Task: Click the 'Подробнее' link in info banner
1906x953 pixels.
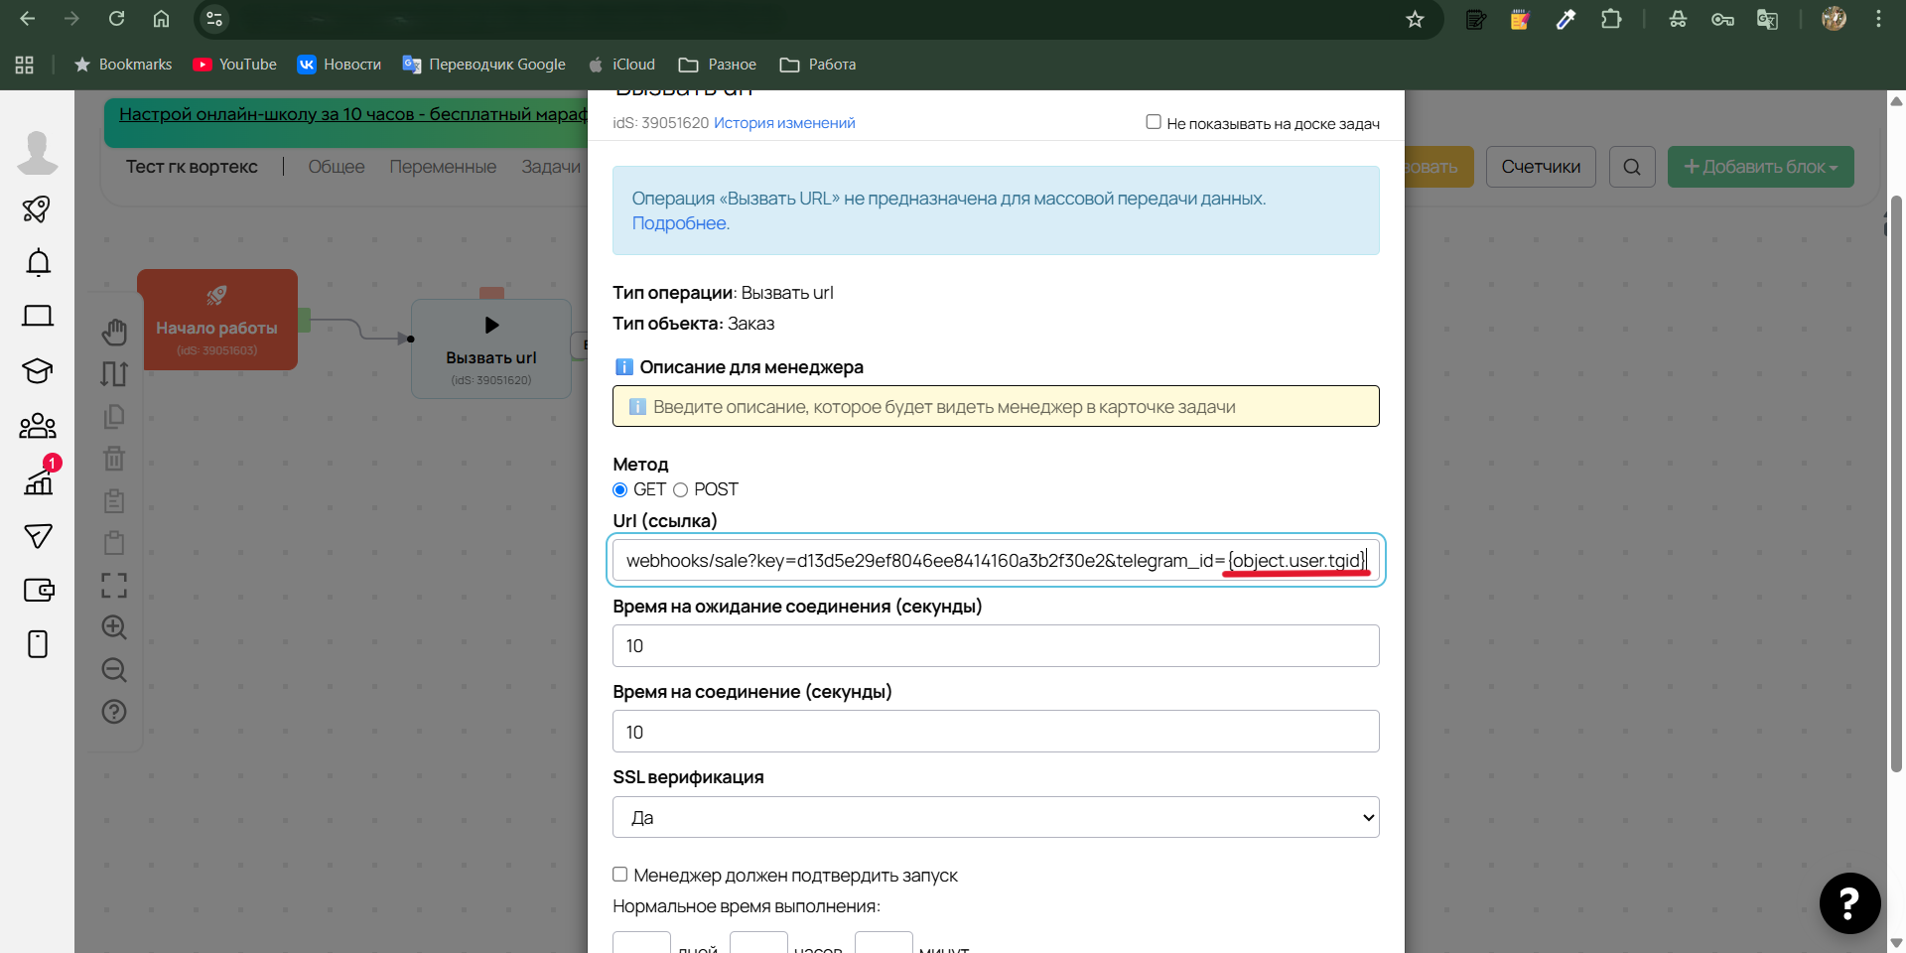Action: (679, 222)
